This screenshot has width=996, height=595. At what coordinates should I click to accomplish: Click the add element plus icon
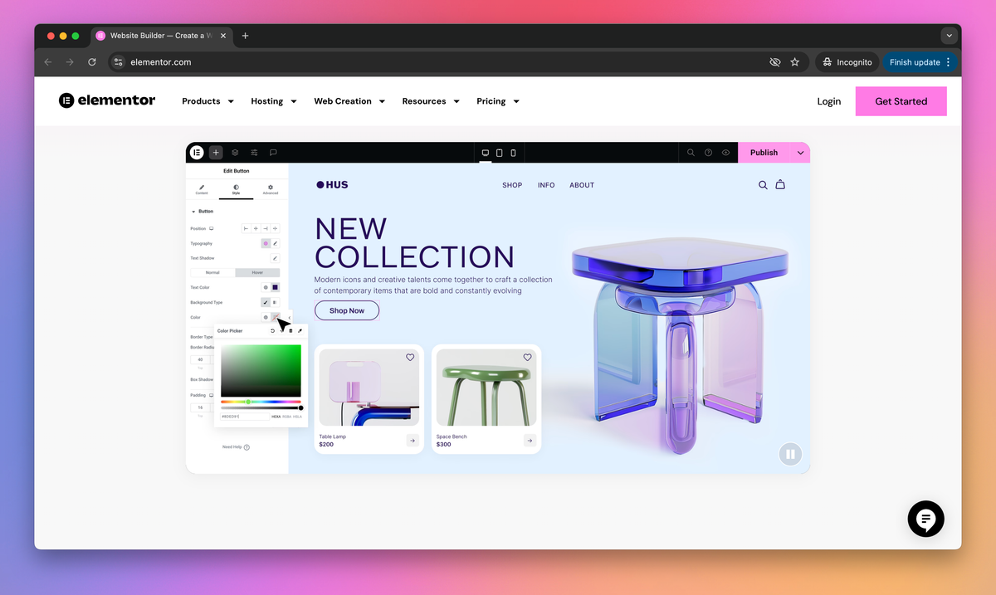(216, 153)
